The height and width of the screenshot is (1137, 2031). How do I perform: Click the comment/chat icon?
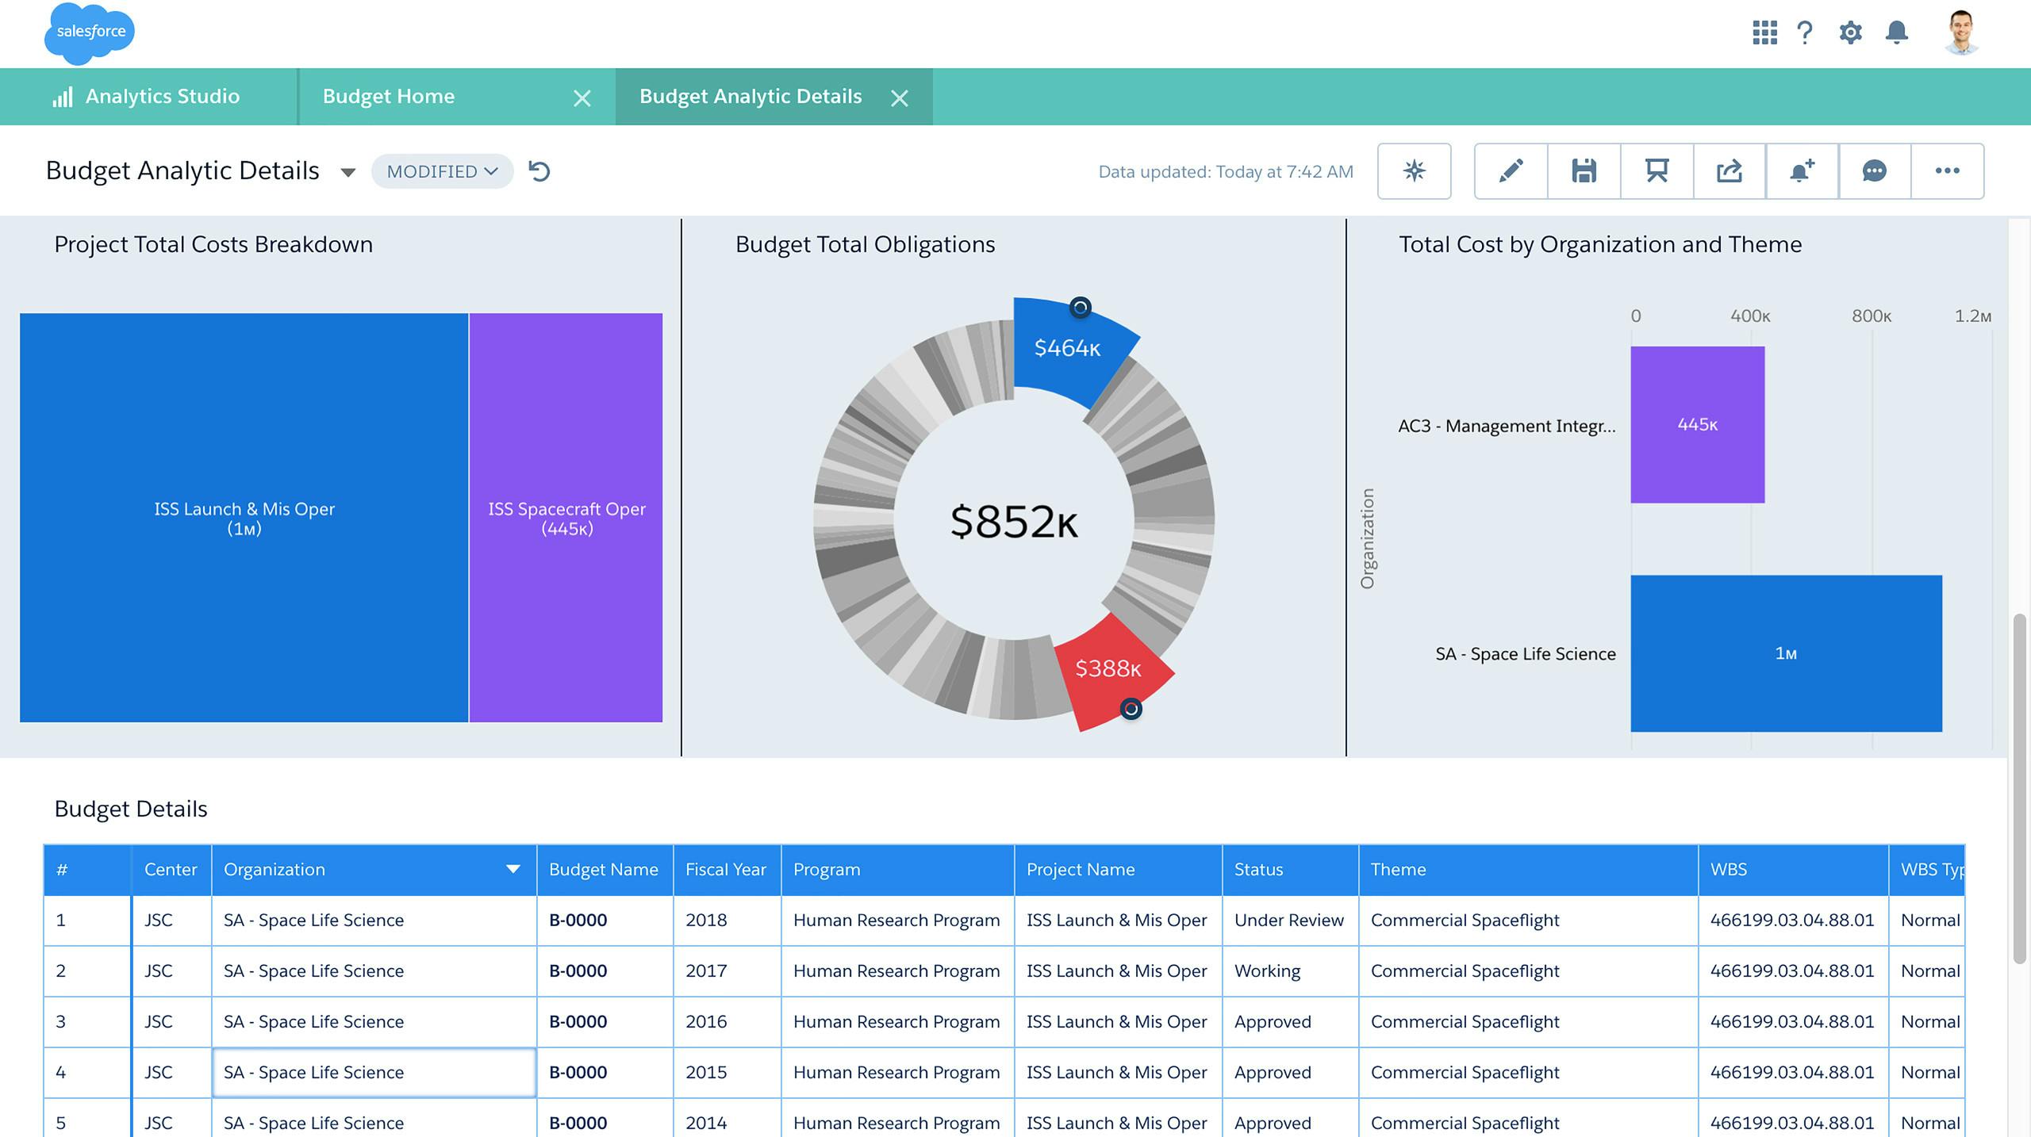point(1876,170)
